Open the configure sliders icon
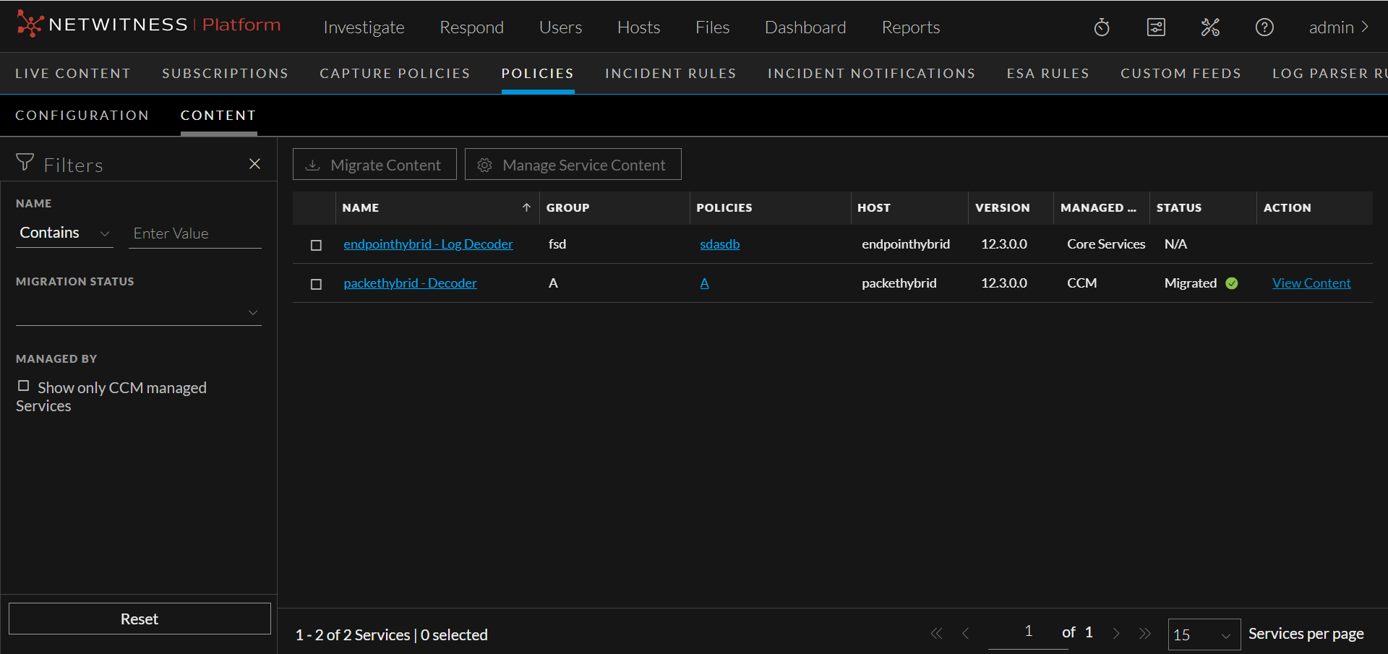Image resolution: width=1388 pixels, height=654 pixels. [1156, 27]
